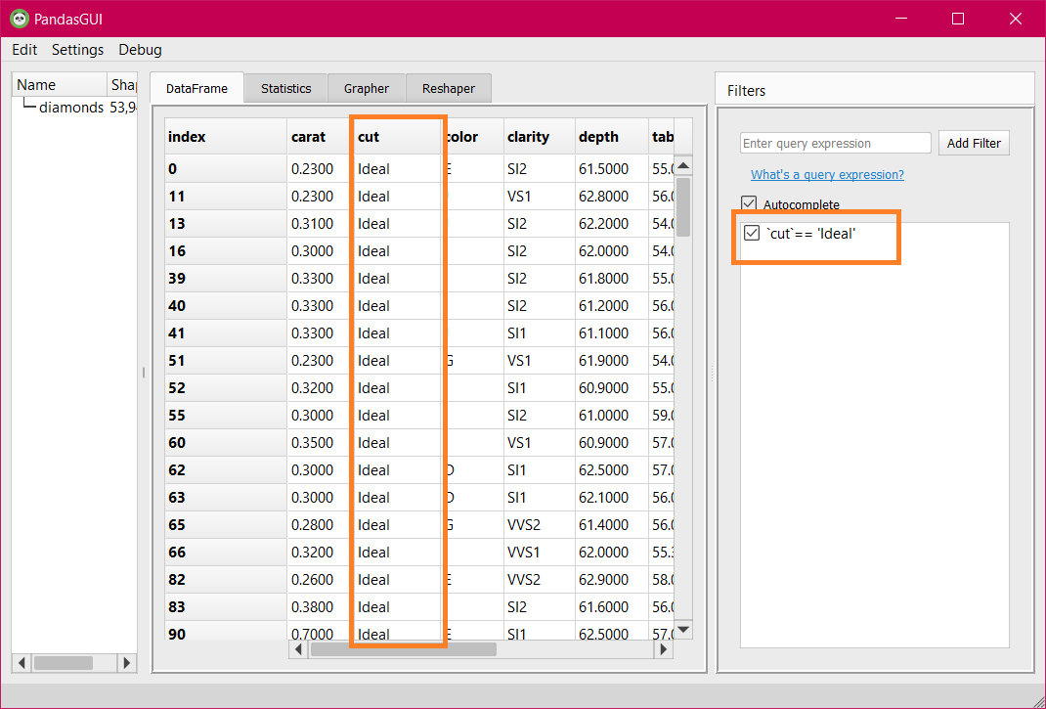Switch to the Statistics tab
1046x709 pixels.
(285, 89)
